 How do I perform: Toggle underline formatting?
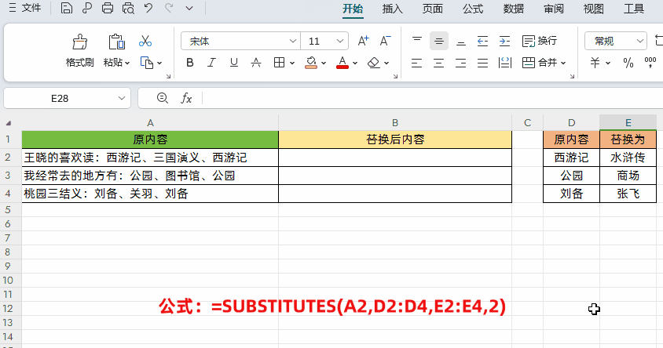point(234,63)
